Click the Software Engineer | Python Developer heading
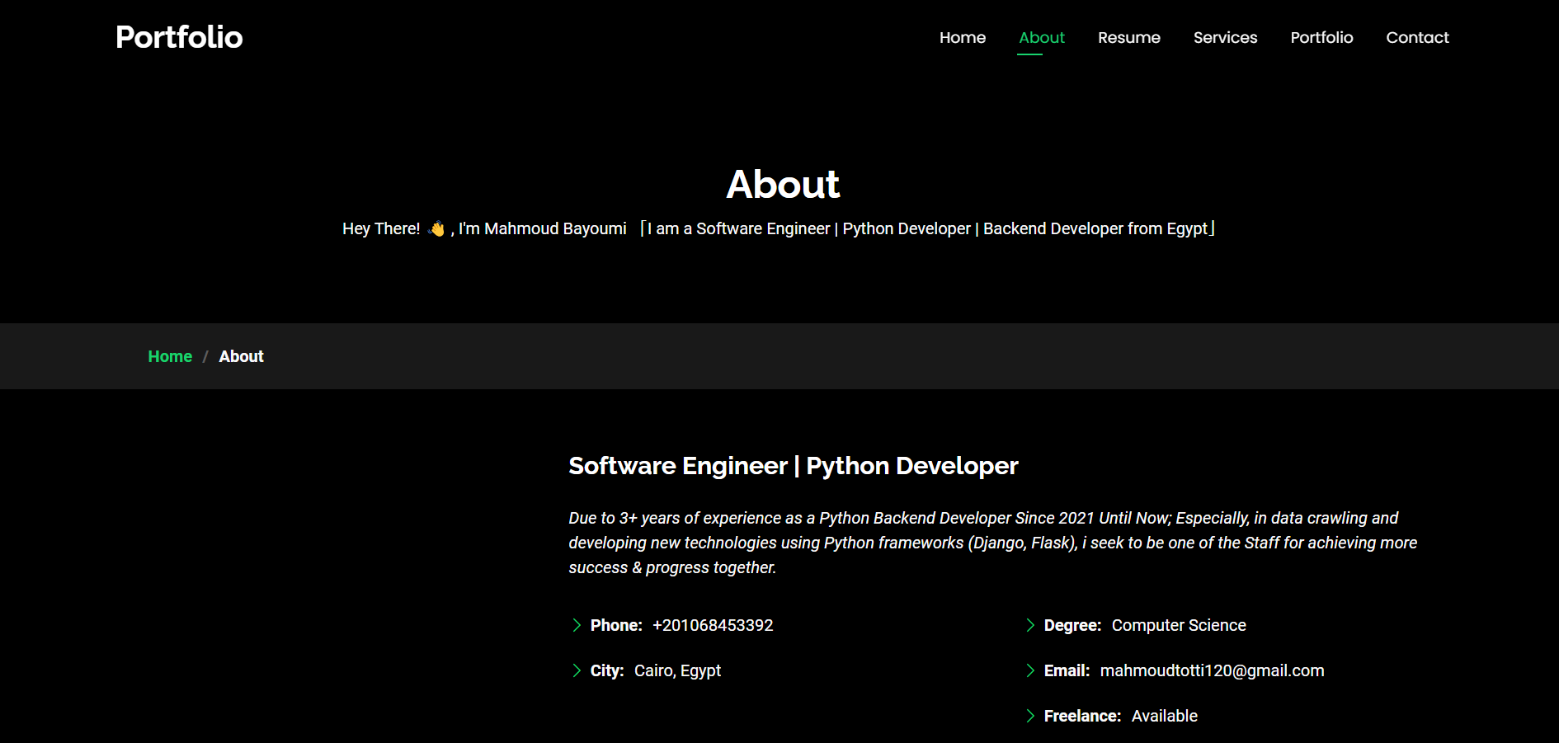1559x743 pixels. [794, 466]
